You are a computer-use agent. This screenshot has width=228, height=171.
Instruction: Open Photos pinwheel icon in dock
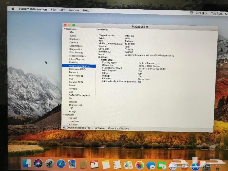tap(139, 165)
